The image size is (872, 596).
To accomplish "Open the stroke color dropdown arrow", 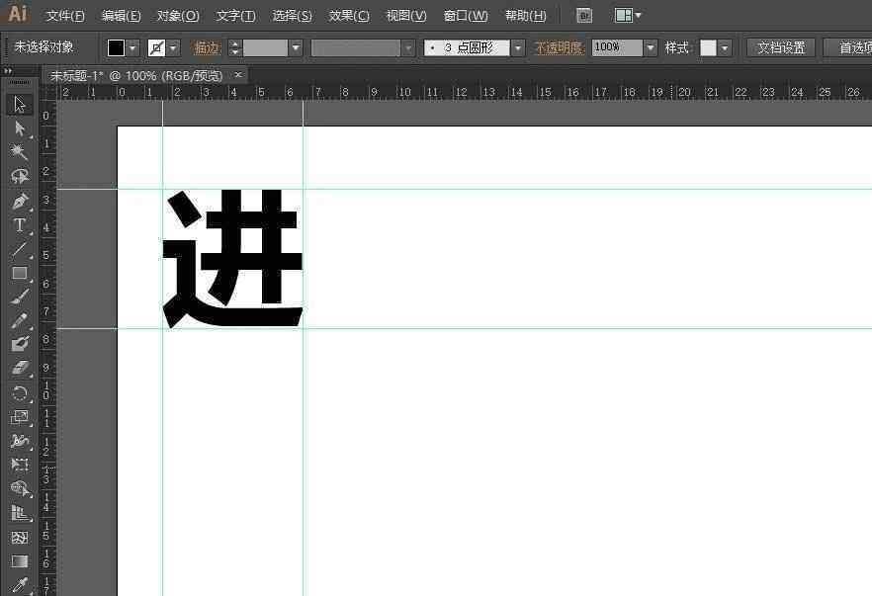I will pyautogui.click(x=174, y=47).
